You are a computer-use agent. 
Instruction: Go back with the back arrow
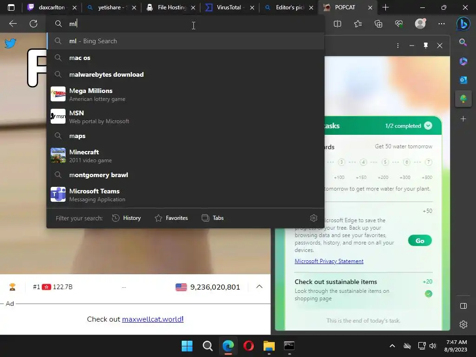13,24
